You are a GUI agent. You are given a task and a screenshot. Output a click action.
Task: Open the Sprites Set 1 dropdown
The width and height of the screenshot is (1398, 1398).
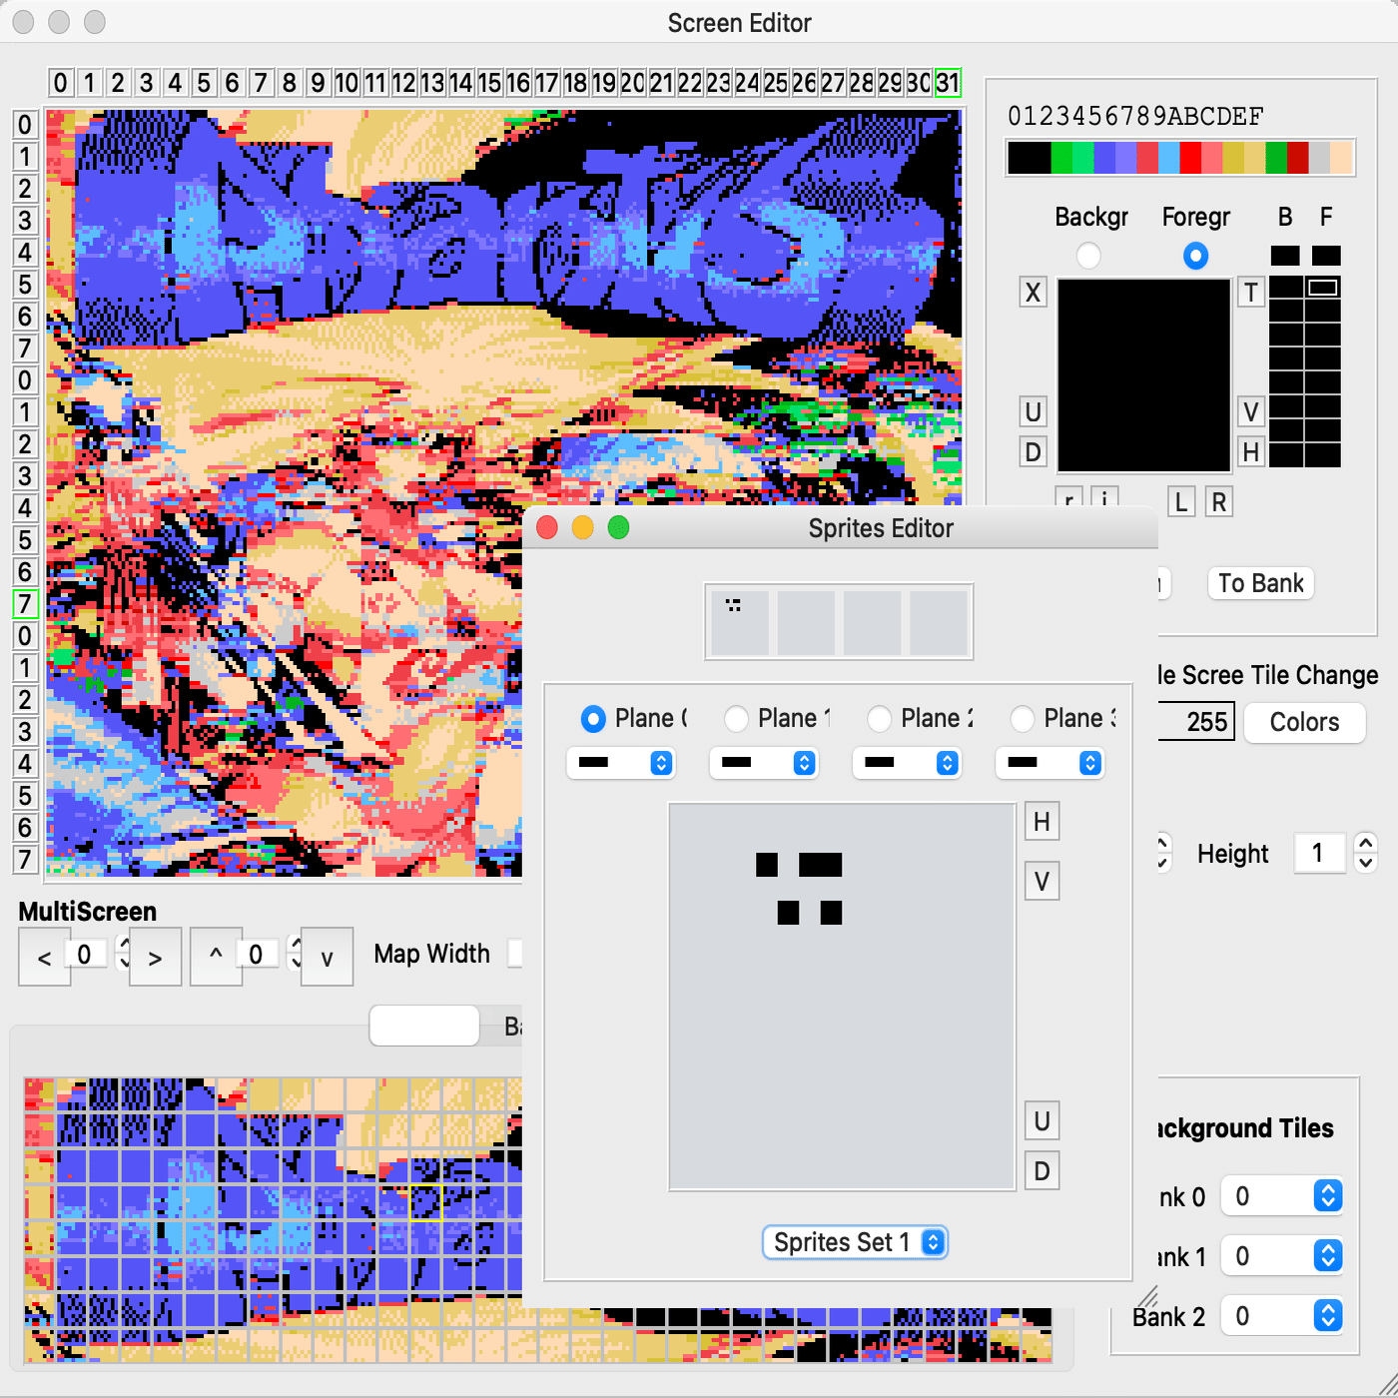pos(855,1242)
